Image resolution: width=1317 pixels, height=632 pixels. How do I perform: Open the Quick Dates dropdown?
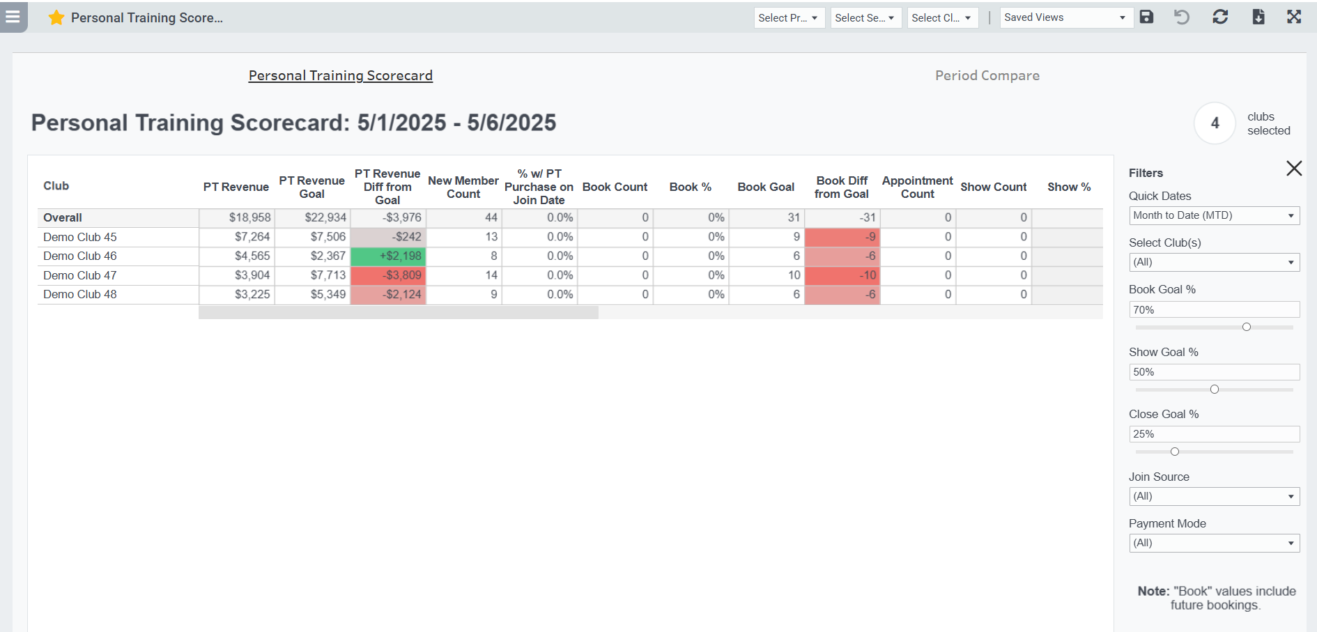[x=1214, y=215]
